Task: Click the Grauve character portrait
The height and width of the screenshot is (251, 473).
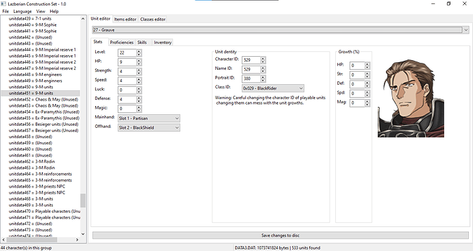Action: [x=411, y=98]
